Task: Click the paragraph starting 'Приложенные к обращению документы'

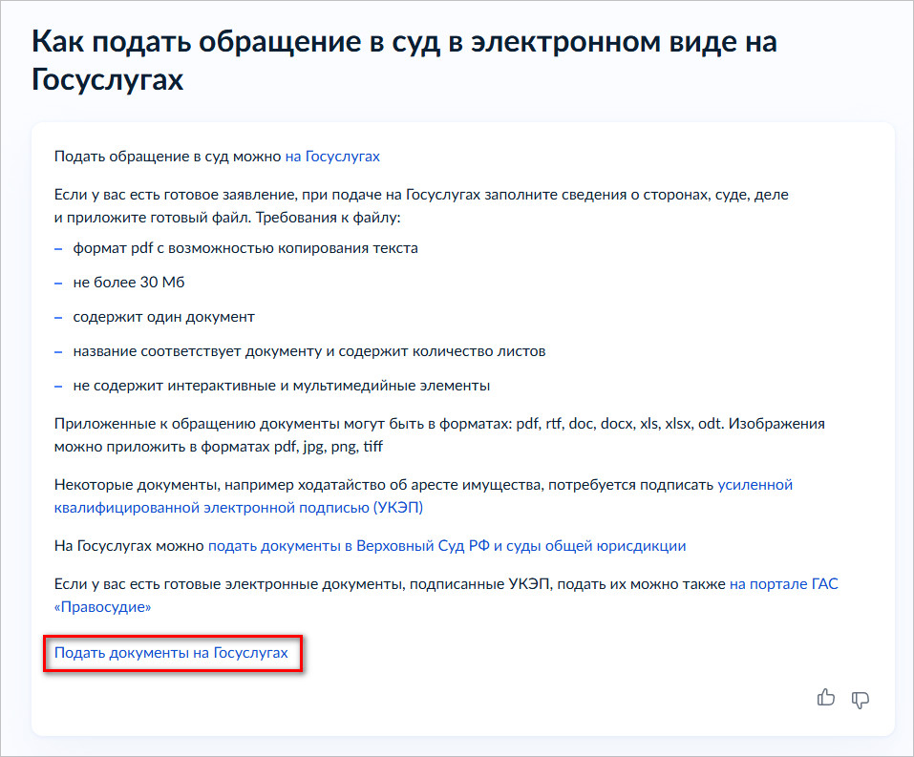Action: click(439, 434)
